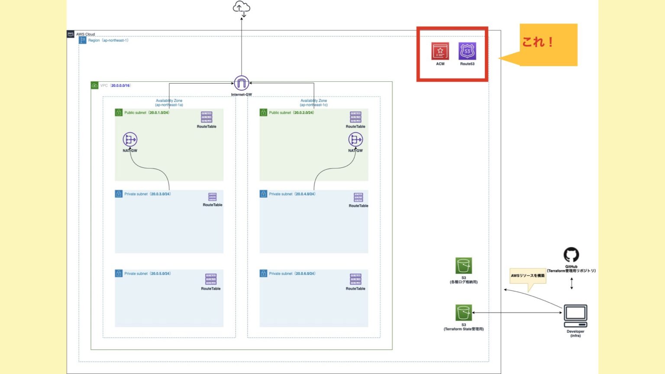Click the red highlight box around ACM and Route53
This screenshot has height=374, width=665.
pyautogui.click(x=452, y=28)
